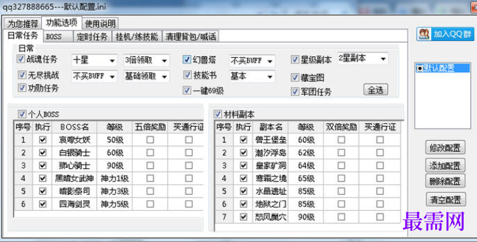Screen dimensions: 477x242
Task: Select the 皇家矿洞 dungeon name cell
Action: 271,166
